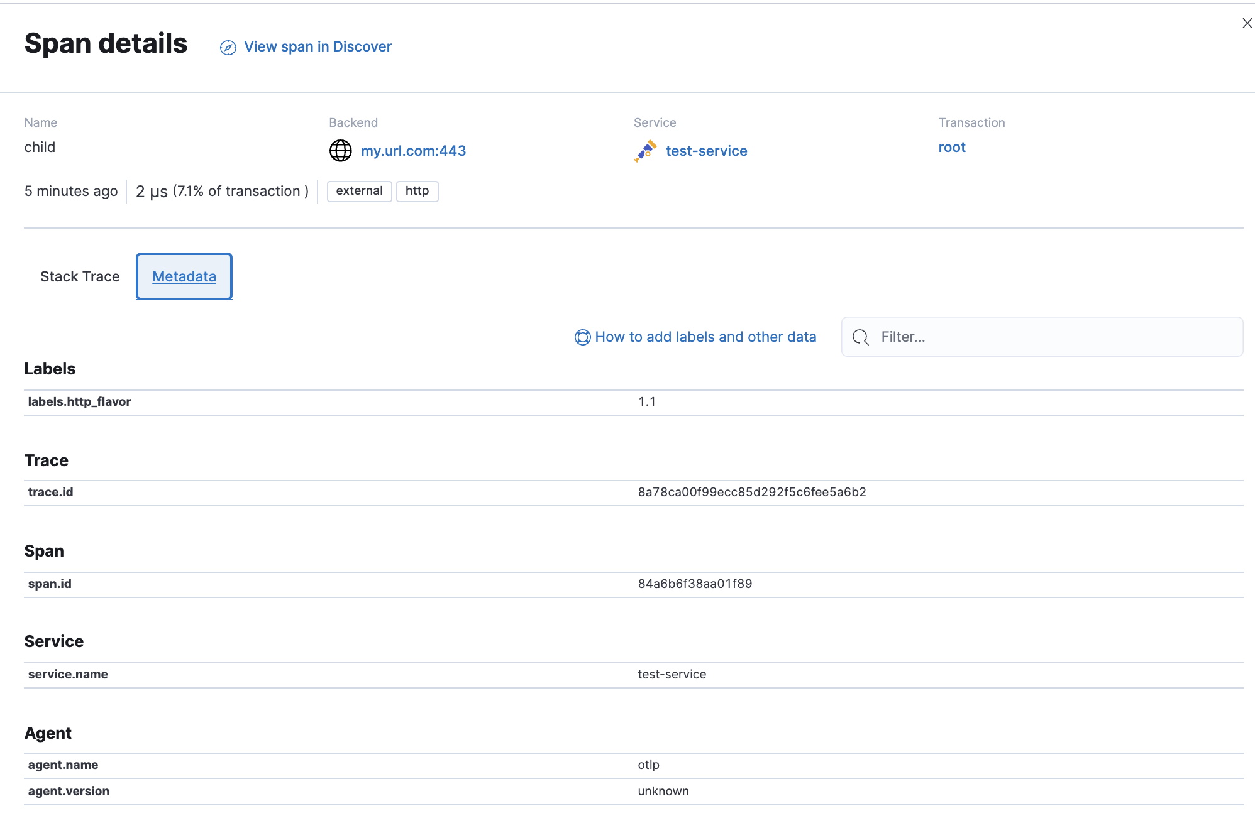Click the trace.id value
1255x833 pixels.
pos(751,493)
